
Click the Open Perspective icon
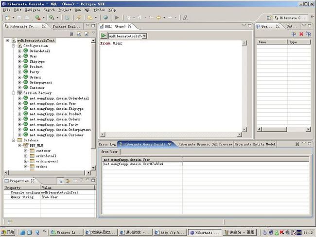[269, 18]
